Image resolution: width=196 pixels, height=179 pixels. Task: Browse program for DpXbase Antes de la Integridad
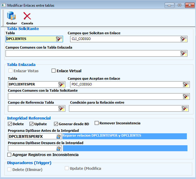[58, 136]
